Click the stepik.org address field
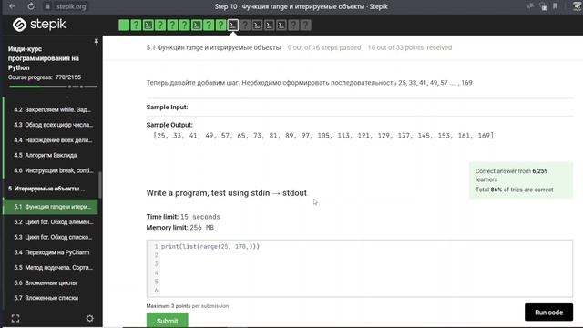 pos(71,6)
